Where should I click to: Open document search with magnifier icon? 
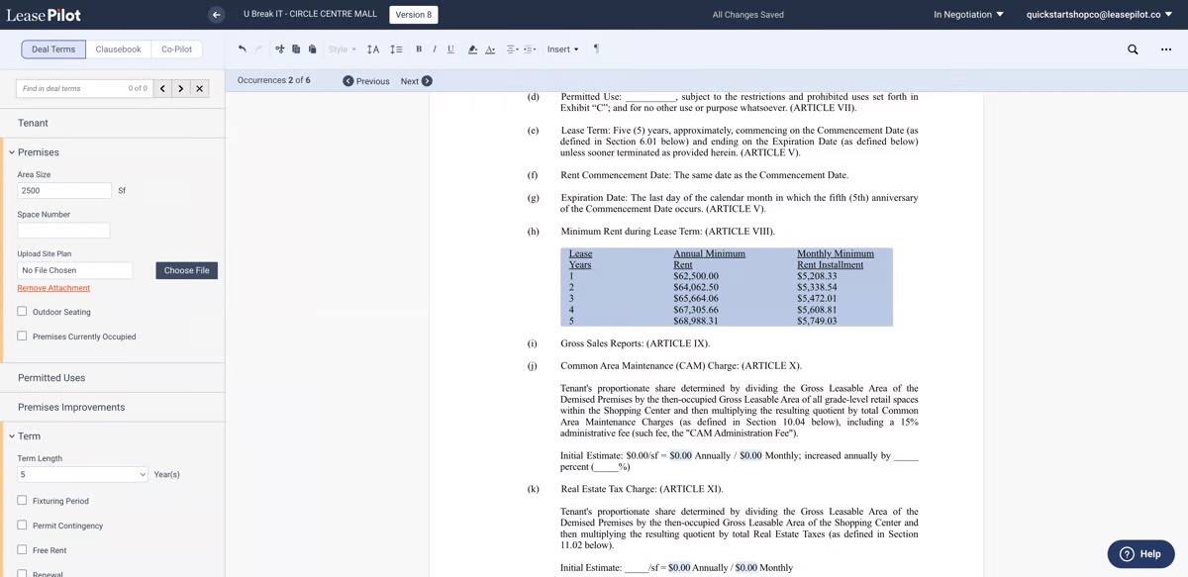tap(1131, 48)
